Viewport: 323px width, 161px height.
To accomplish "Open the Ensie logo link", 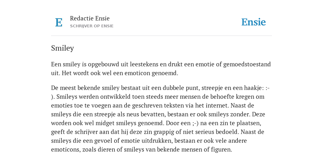I will coord(253,22).
